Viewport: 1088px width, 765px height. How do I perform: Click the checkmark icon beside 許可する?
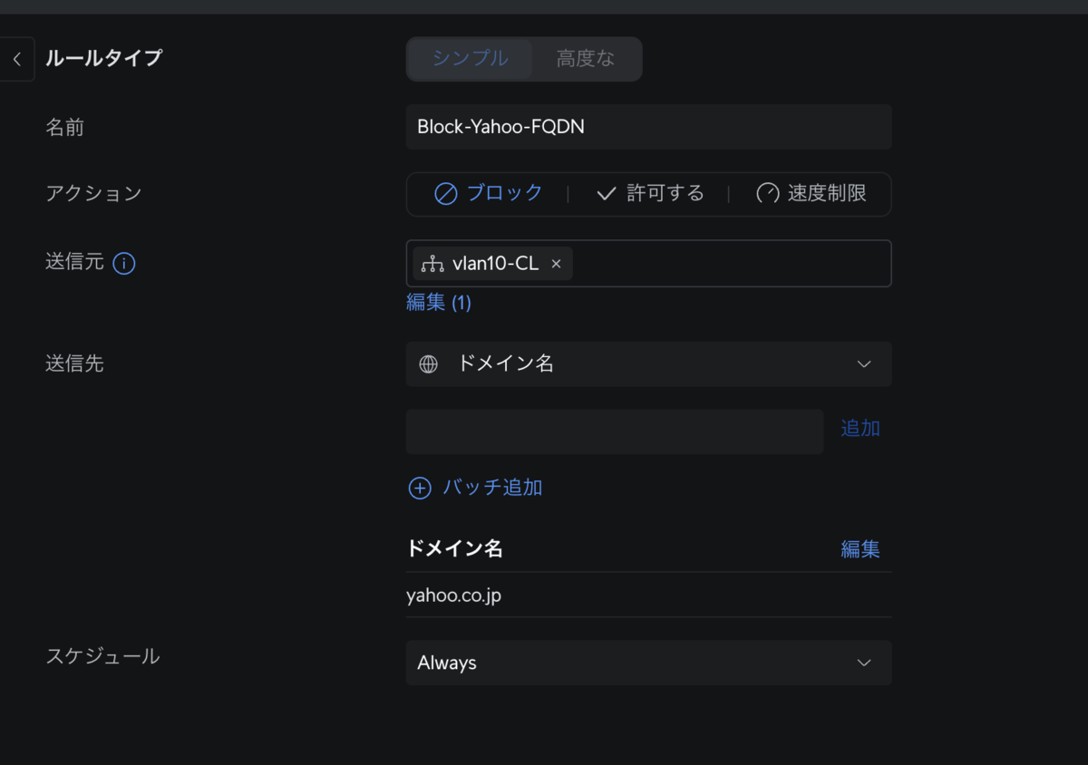(607, 194)
